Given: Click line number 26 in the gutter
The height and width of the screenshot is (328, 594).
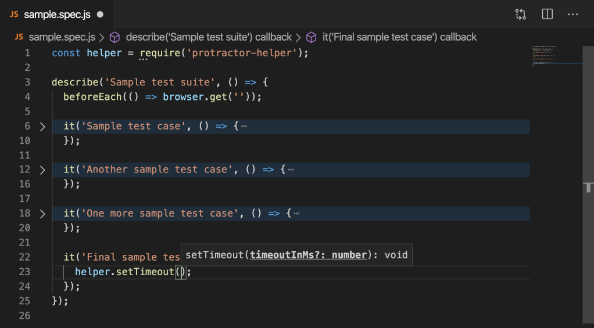Looking at the screenshot, I should click(x=24, y=316).
